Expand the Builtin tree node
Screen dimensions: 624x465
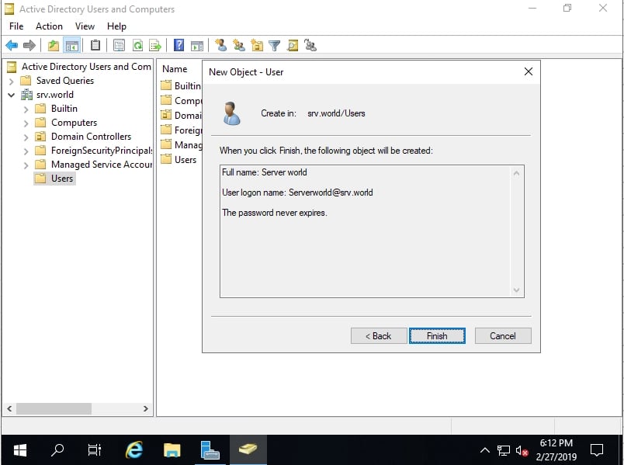click(x=26, y=109)
